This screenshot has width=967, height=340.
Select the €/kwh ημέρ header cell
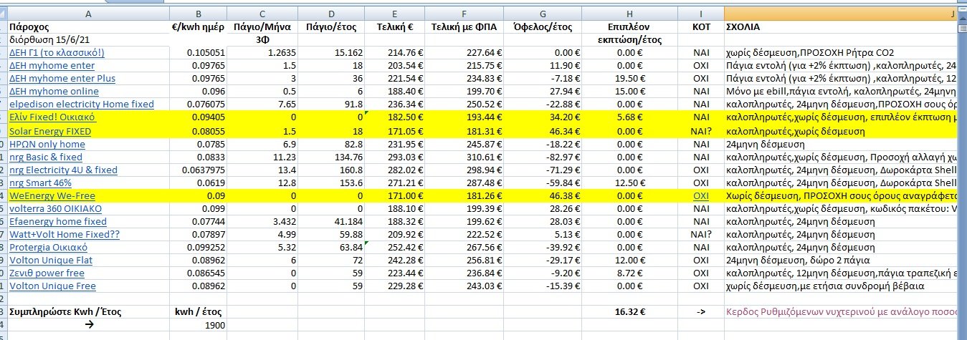point(199,27)
